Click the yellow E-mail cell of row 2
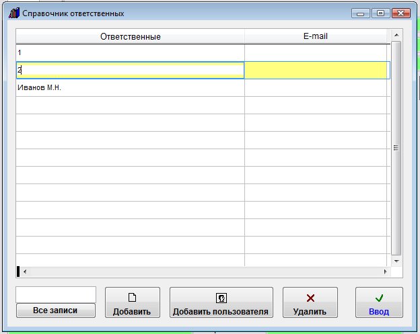 (x=317, y=71)
